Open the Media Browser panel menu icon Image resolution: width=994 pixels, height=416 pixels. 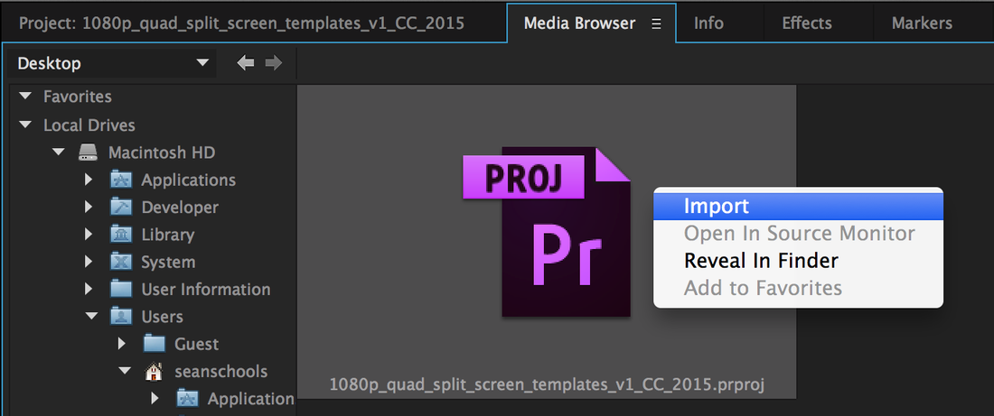(656, 23)
